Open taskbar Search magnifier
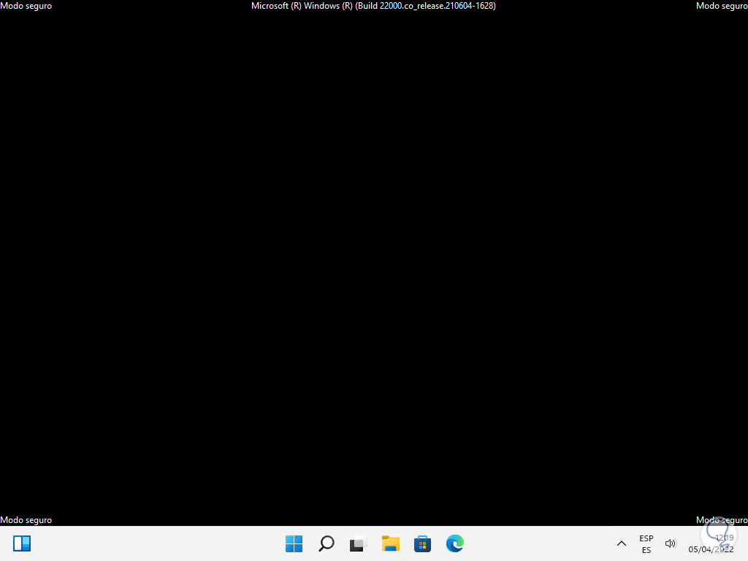 [x=327, y=543]
